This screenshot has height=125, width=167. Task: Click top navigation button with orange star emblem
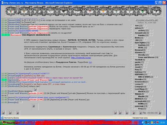click(103, 11)
